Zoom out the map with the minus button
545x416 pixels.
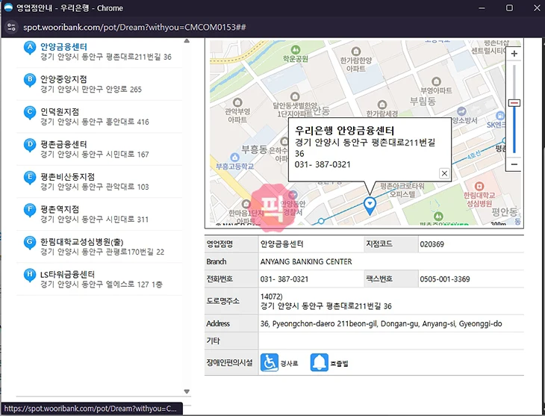pyautogui.click(x=514, y=164)
